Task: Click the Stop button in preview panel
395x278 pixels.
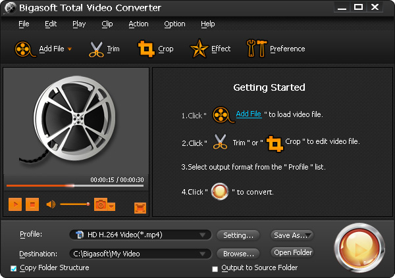Action: pyautogui.click(x=32, y=204)
